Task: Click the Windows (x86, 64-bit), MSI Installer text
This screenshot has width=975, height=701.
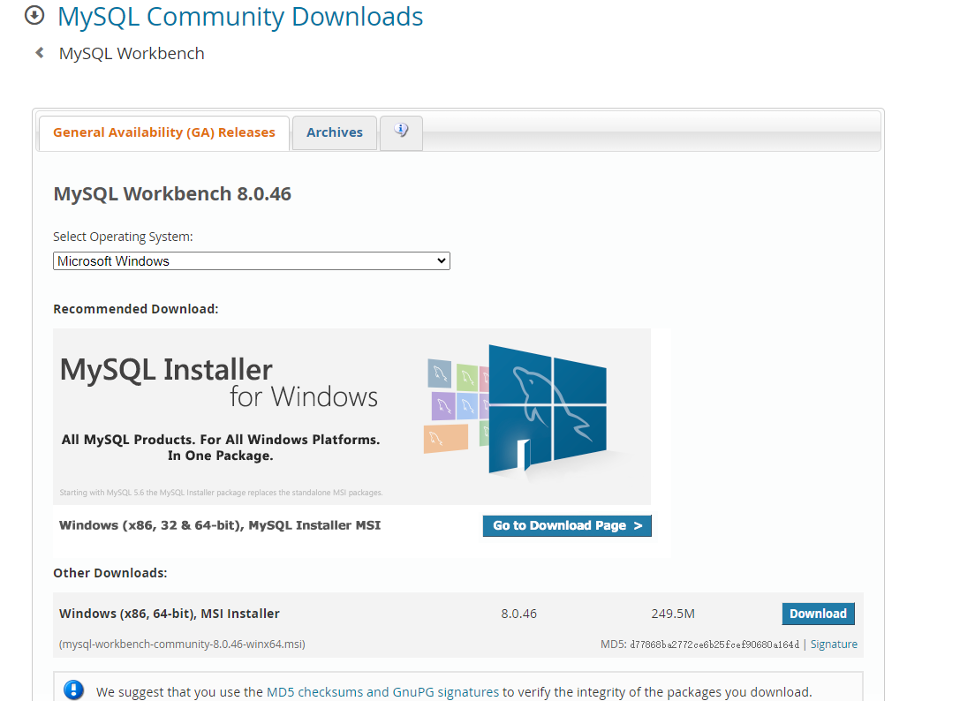Action: click(170, 614)
